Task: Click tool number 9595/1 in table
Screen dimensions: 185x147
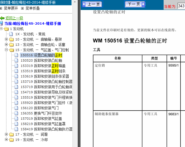Action: coord(174,65)
